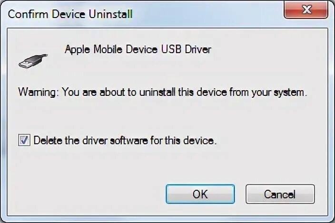Click the device icon beside the driver name
335x223 pixels.
tap(33, 61)
